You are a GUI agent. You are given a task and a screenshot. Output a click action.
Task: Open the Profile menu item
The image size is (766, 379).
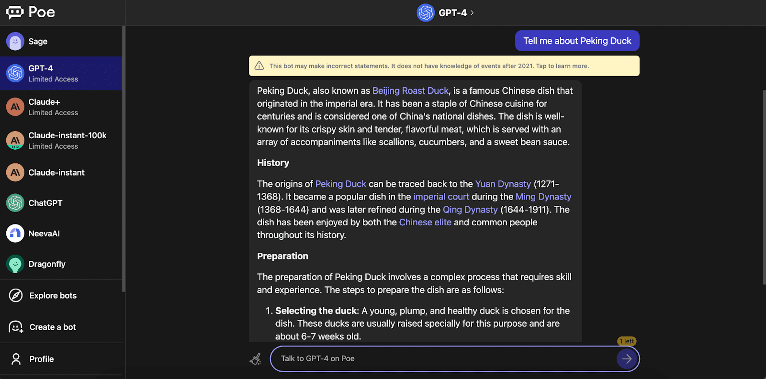[41, 359]
